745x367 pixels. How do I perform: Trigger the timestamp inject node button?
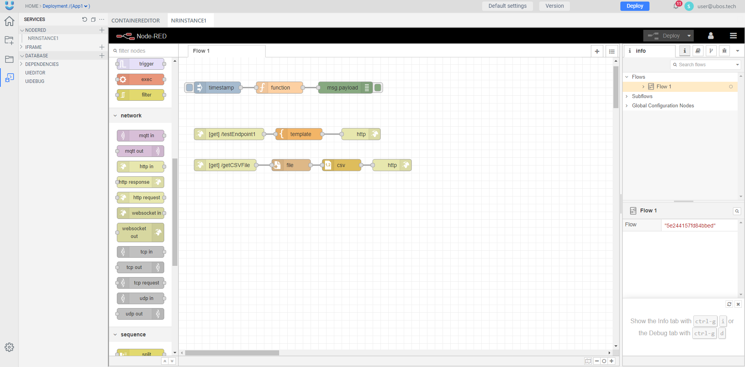click(189, 88)
